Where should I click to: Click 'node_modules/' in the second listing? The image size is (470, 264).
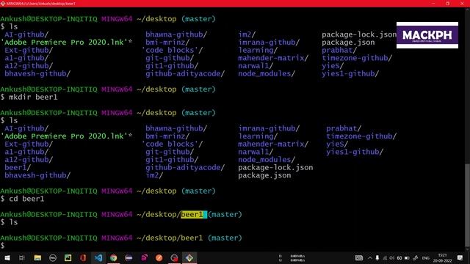(267, 160)
